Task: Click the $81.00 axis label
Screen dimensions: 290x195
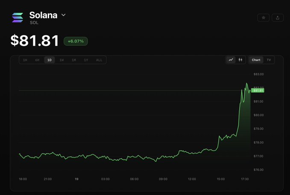Action: (x=258, y=102)
